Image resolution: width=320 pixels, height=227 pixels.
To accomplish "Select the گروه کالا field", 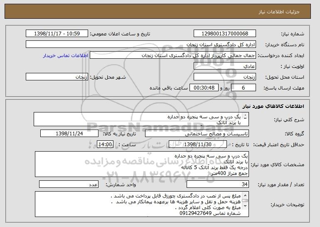I will coord(197,134).
